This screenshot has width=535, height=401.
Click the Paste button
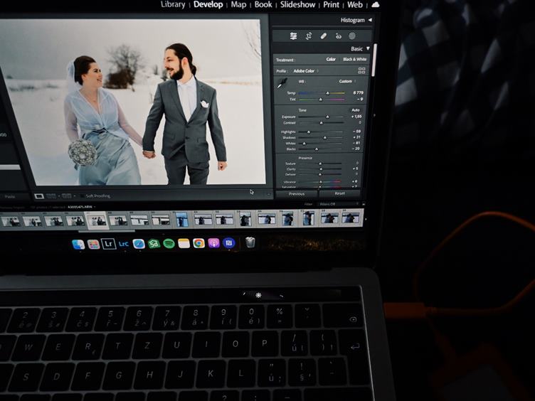10,196
